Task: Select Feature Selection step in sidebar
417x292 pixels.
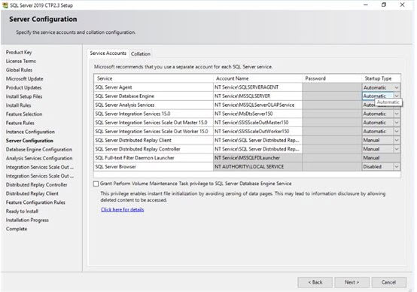Action: tap(24, 114)
